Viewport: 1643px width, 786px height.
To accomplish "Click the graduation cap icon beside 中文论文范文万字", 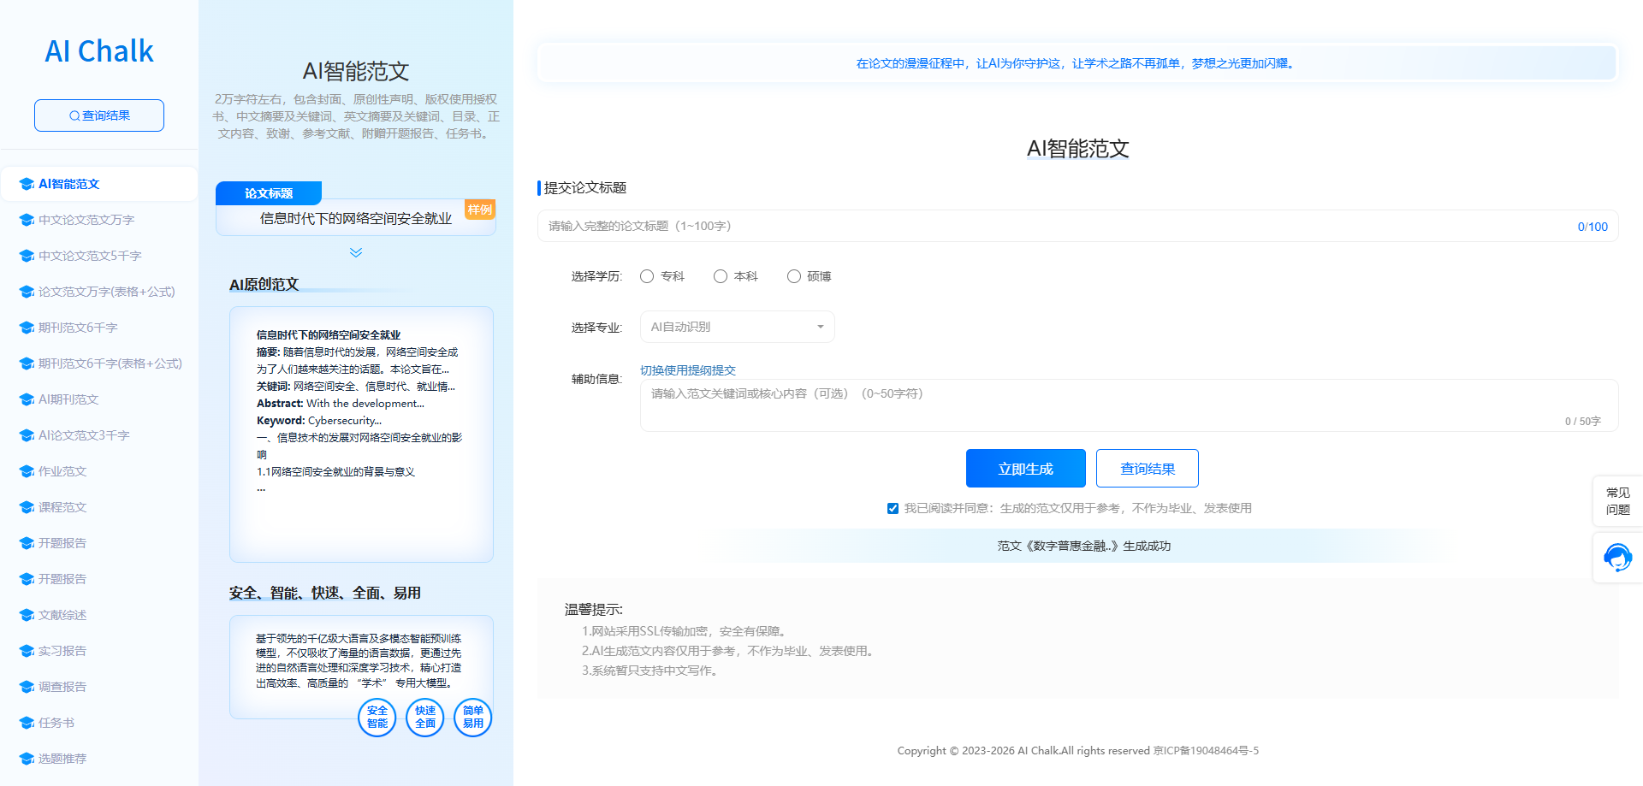I will click(27, 220).
